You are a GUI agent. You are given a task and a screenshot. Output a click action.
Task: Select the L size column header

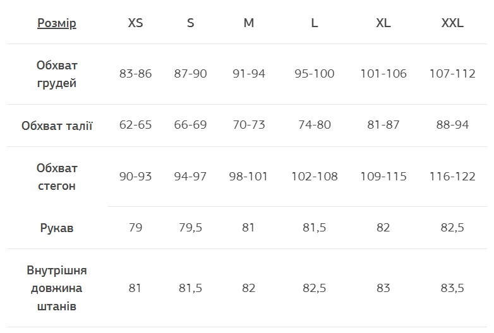point(314,23)
